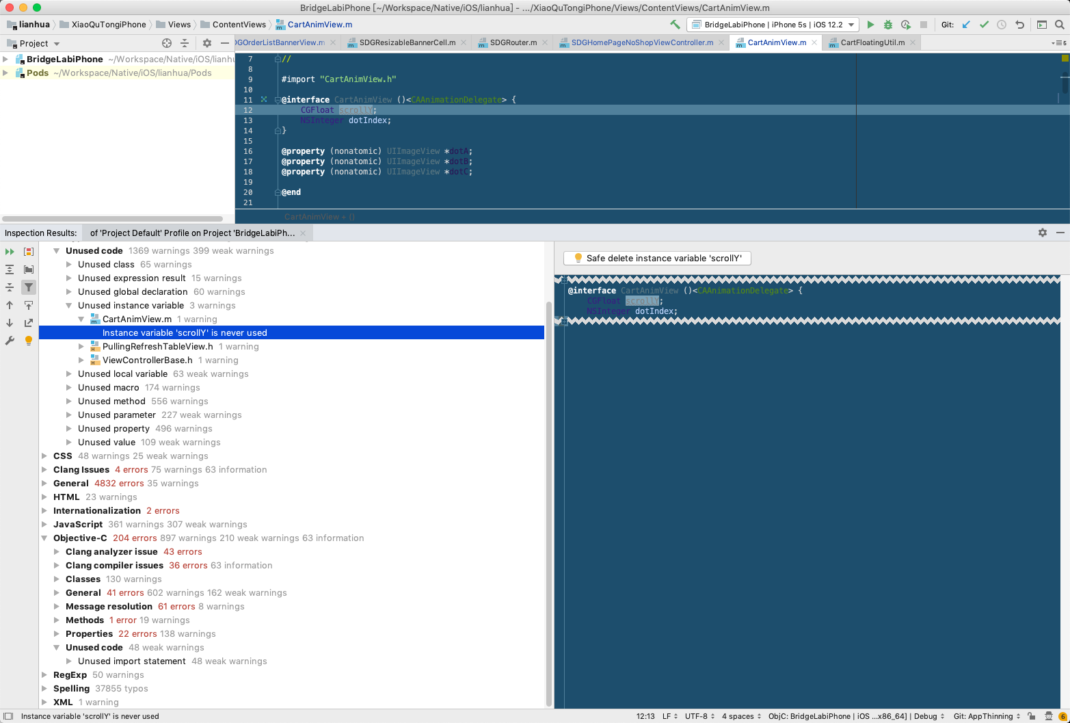Click Git Revert undo icon
Screen dimensions: 1070x723
pos(1019,25)
